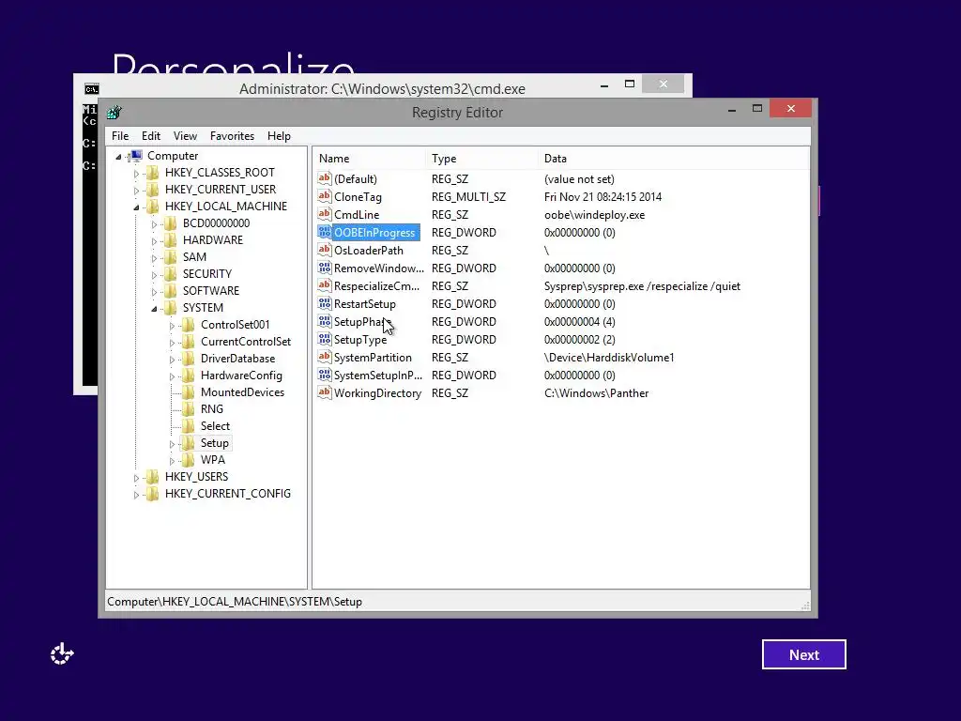
Task: Open the Help menu
Action: point(279,136)
